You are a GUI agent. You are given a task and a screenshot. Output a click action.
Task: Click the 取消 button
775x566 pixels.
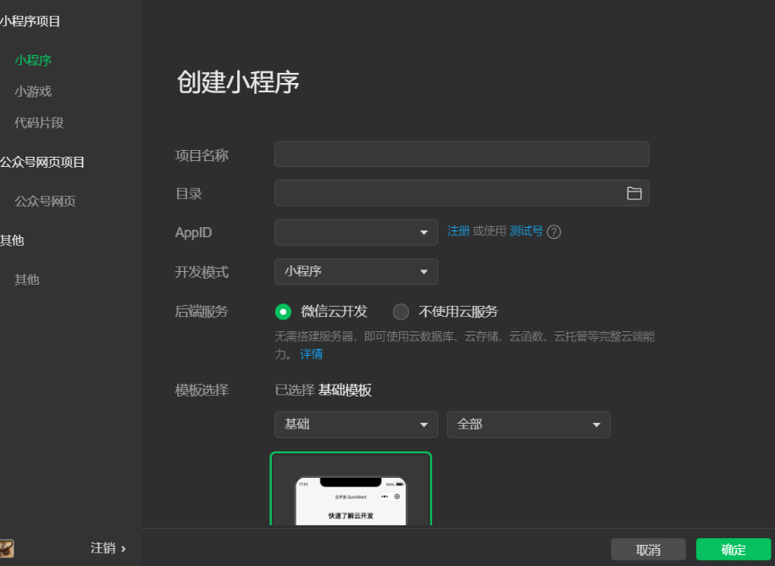[648, 549]
